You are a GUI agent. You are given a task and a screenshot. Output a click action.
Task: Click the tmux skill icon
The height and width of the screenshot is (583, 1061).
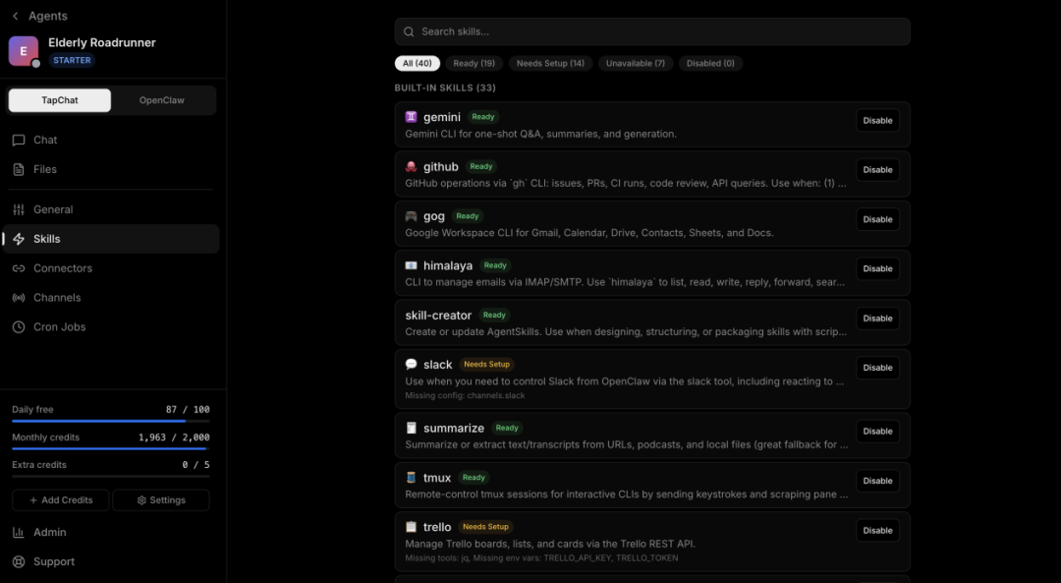[x=411, y=478]
